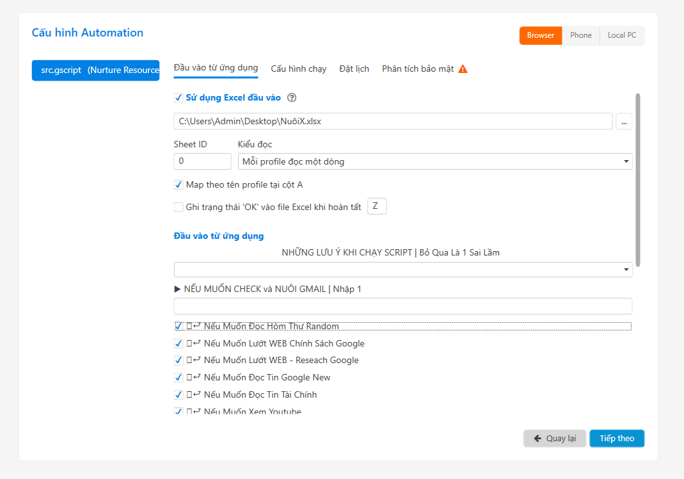
Task: Uncheck 'Nếu Muốn Đọc Hòm Thư Random'
Action: pos(179,326)
